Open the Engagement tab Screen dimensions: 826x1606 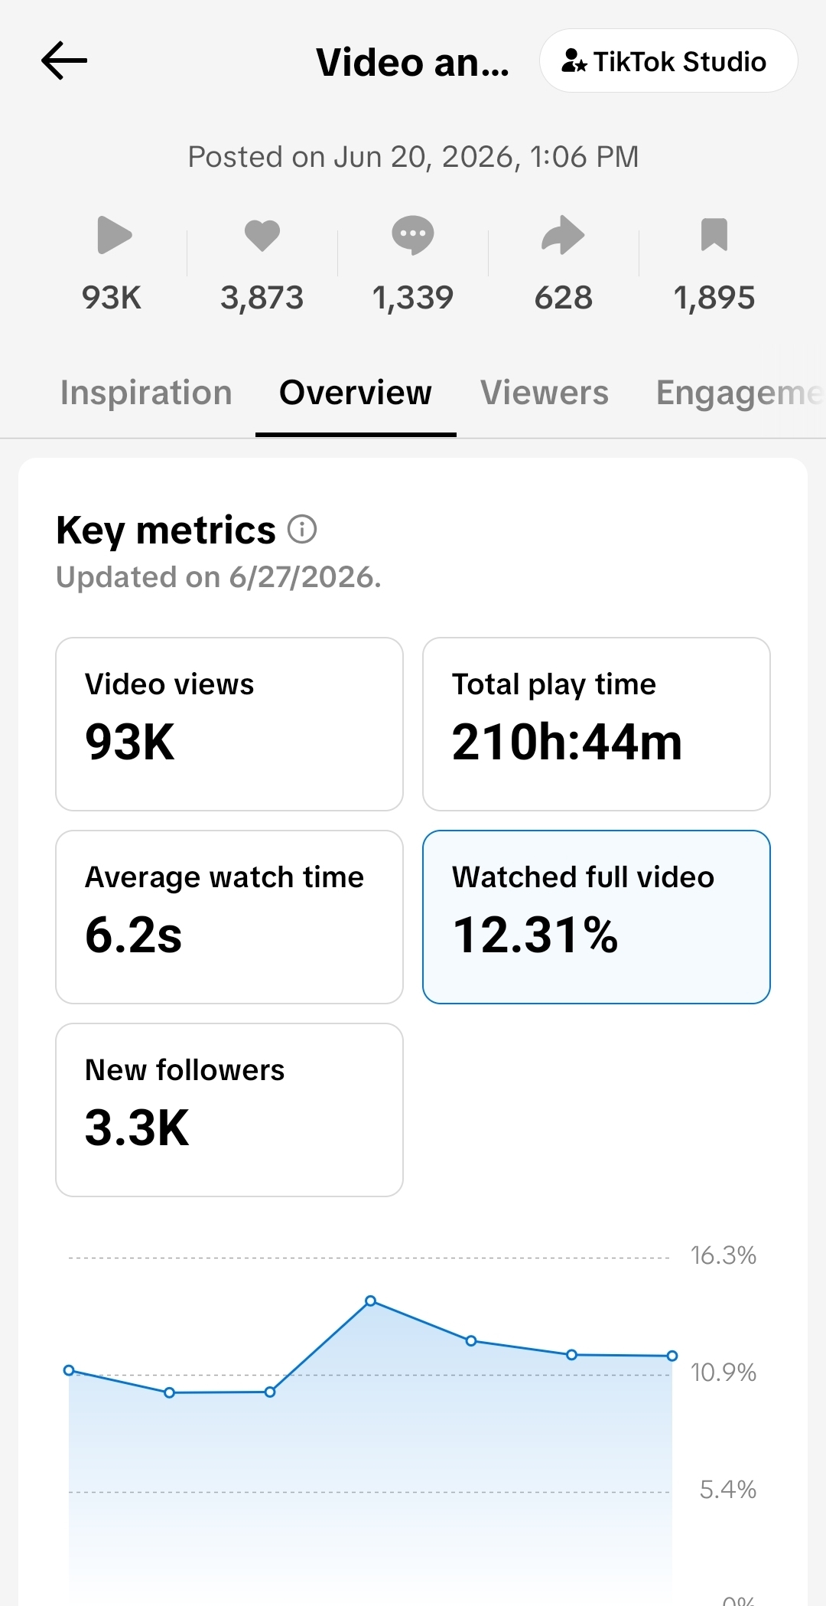pos(740,393)
